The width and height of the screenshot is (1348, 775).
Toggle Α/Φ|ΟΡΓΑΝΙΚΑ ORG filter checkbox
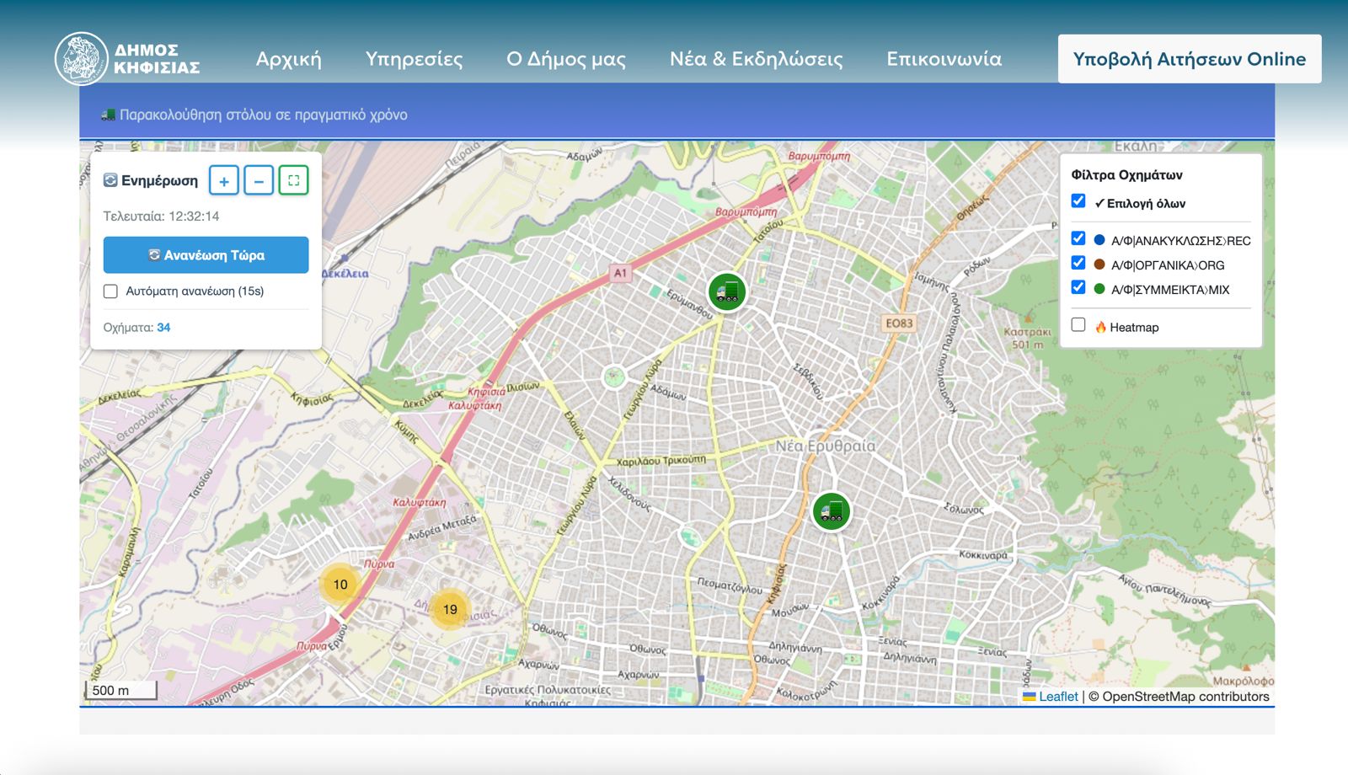(x=1078, y=263)
